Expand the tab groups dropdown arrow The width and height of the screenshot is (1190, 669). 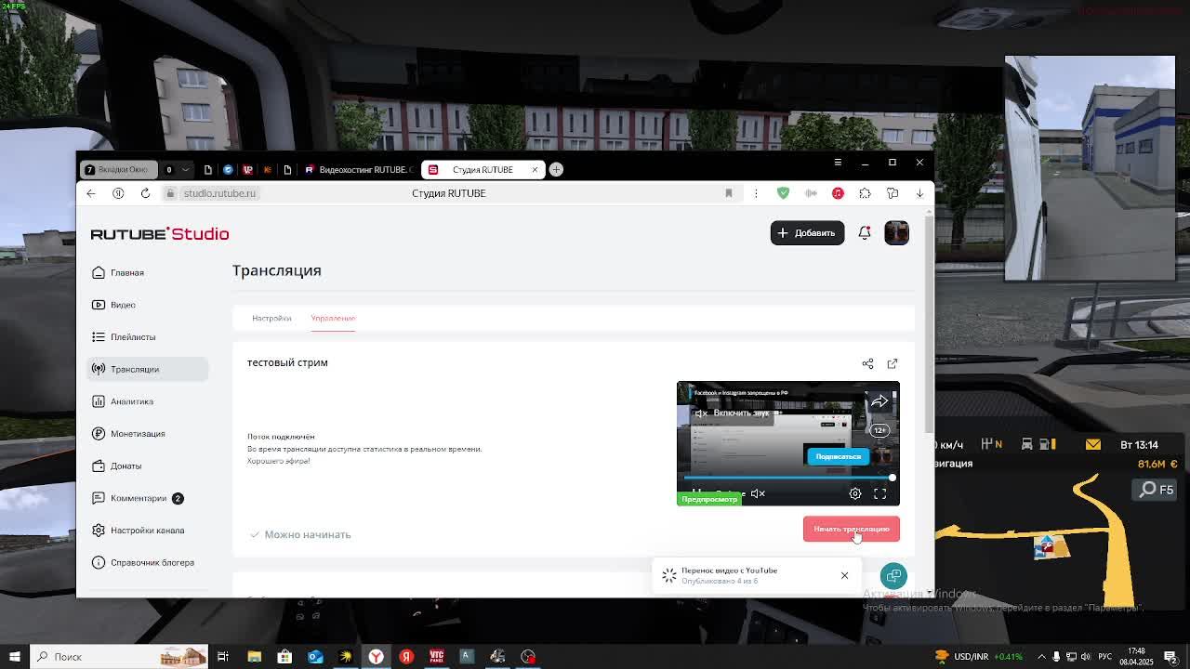point(185,169)
